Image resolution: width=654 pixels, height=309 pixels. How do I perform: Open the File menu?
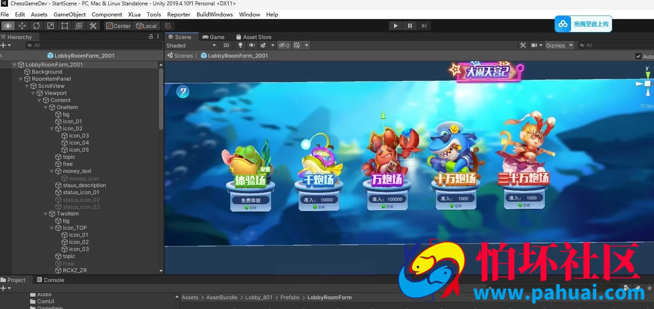(x=5, y=14)
